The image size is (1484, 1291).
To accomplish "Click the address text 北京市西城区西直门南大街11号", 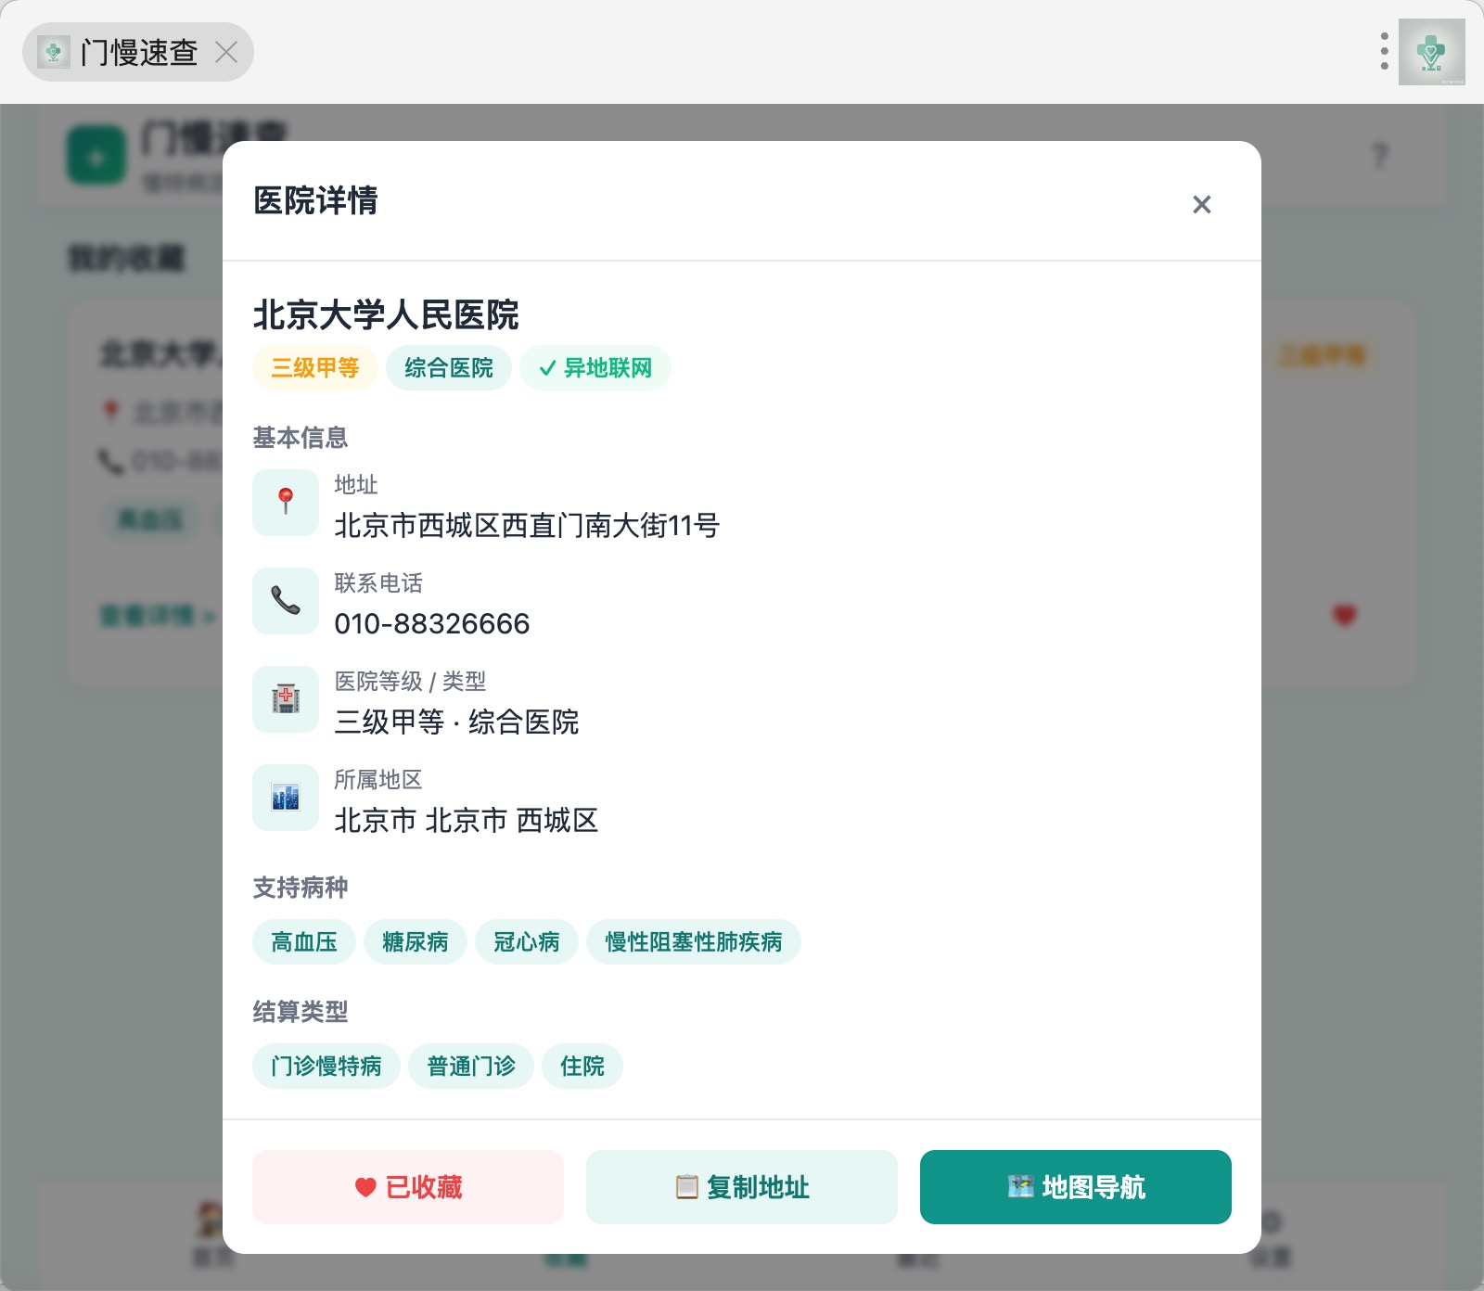I will 527,526.
